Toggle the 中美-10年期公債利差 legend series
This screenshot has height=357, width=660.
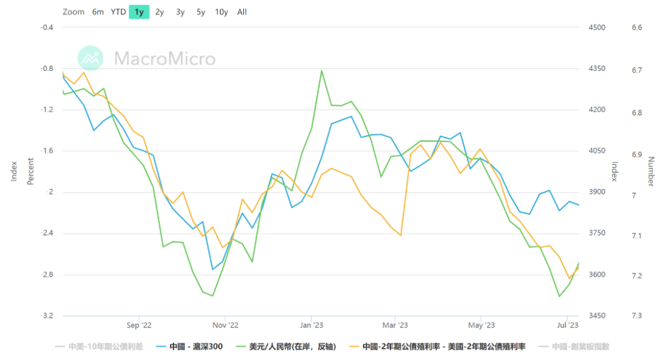pyautogui.click(x=100, y=347)
